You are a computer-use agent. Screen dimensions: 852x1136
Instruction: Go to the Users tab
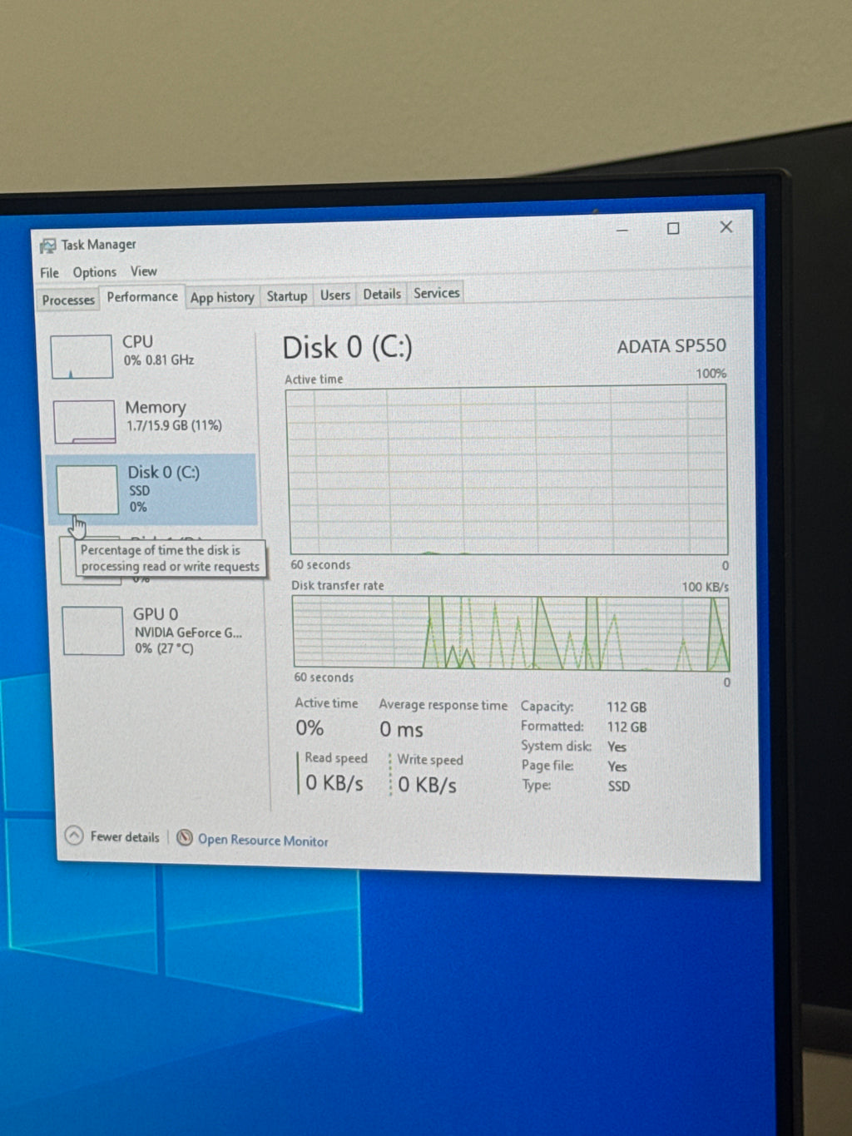[x=335, y=295]
